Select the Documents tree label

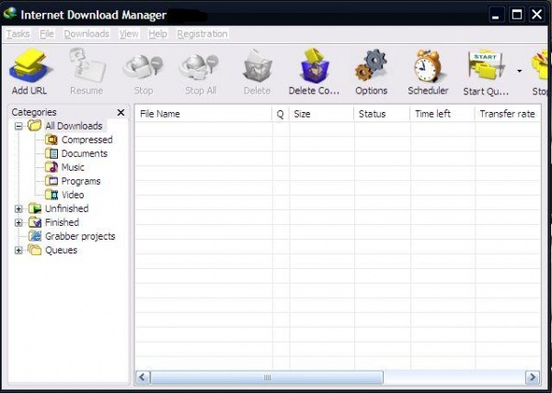click(85, 153)
